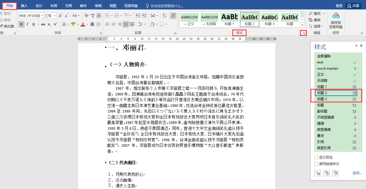Click the Cut (剪切) command
366x189 pixels.
pos(6,13)
